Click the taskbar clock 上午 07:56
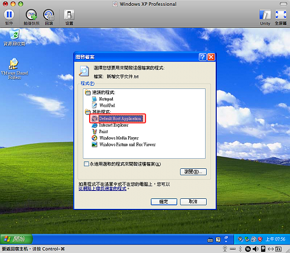 coord(275,239)
